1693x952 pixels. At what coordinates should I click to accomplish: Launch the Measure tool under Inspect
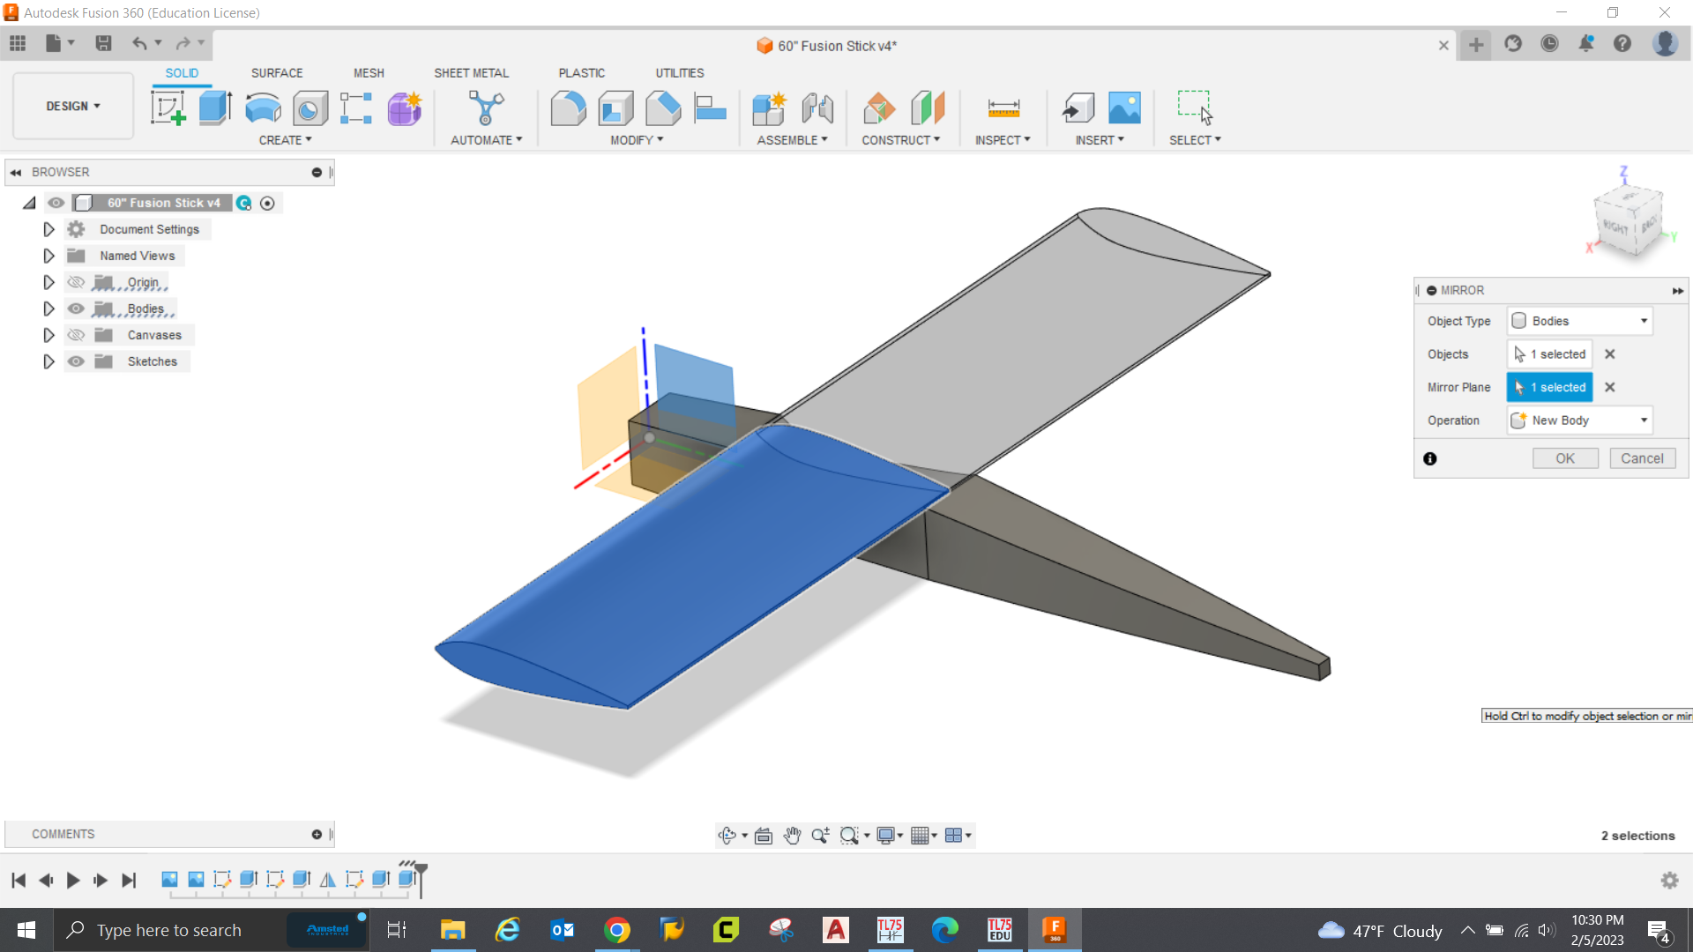pyautogui.click(x=1002, y=107)
